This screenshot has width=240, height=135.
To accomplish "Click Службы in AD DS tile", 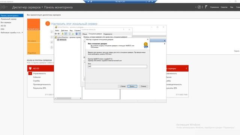I will tap(36, 81).
